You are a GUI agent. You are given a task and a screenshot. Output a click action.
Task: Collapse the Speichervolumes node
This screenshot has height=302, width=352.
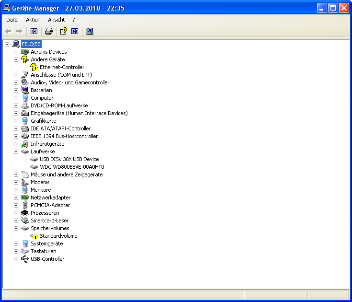point(16,228)
